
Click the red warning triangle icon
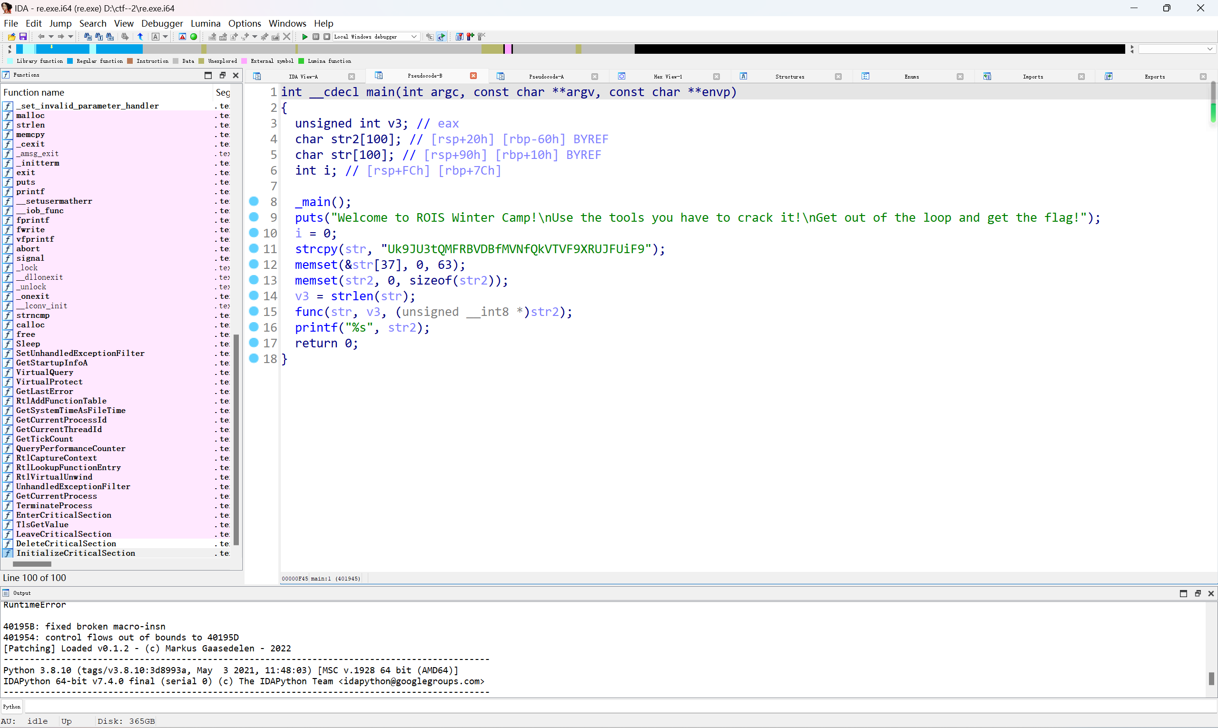click(182, 37)
